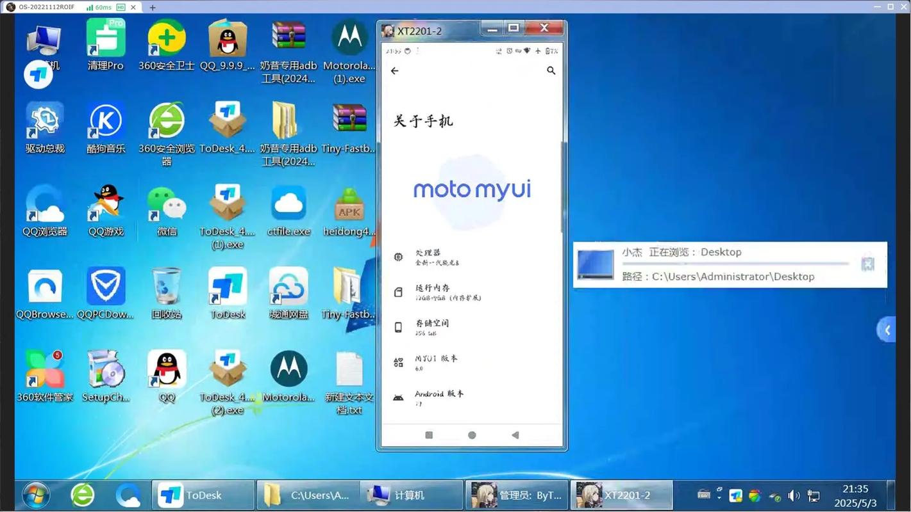Expand the blue side panel handle
The width and height of the screenshot is (911, 512).
point(887,330)
